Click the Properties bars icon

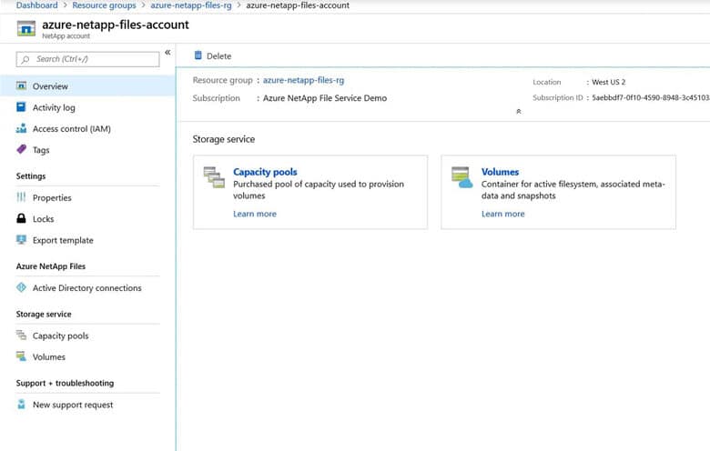click(x=21, y=197)
